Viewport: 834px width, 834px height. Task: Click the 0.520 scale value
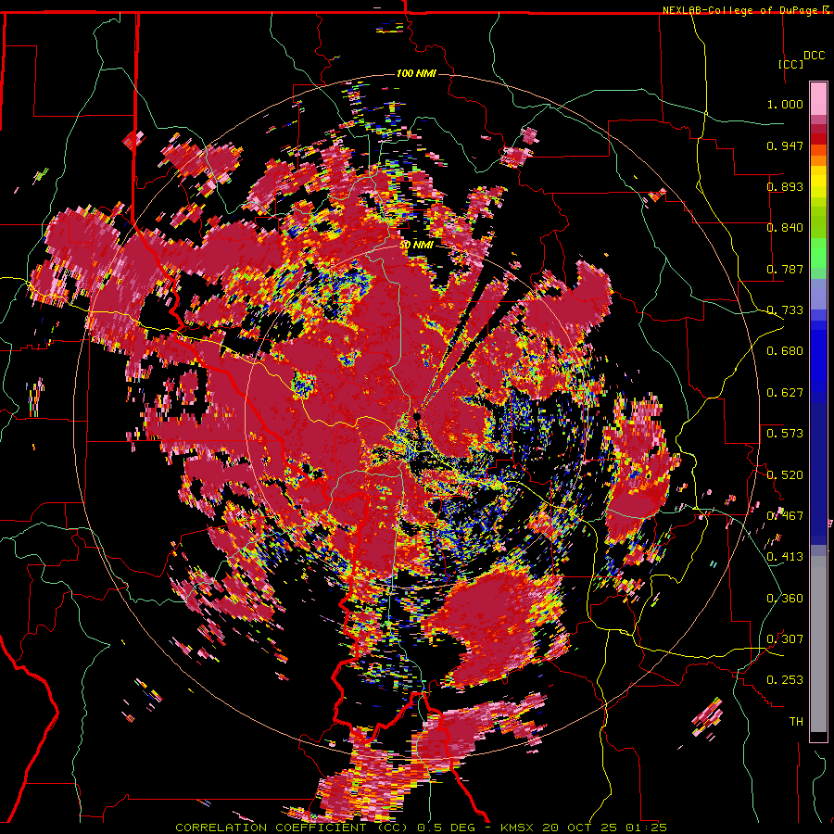click(785, 474)
